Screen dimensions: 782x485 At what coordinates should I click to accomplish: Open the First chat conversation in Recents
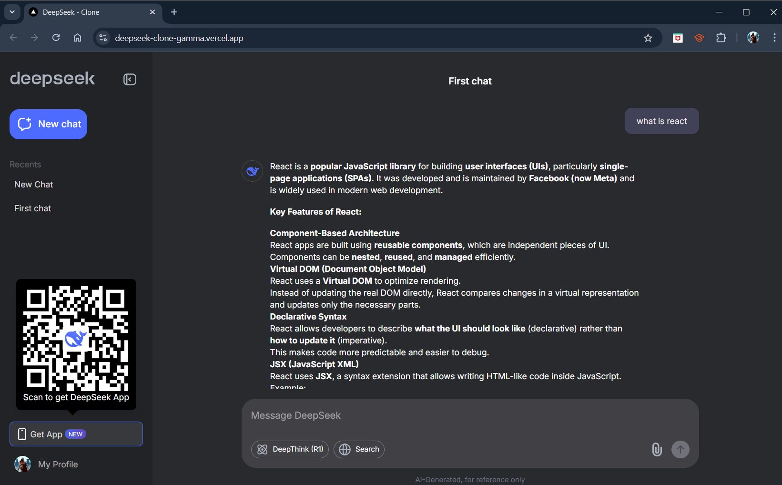[x=32, y=208]
